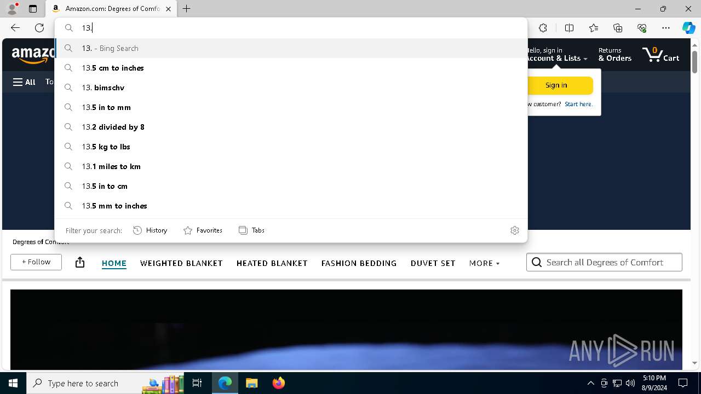Image resolution: width=701 pixels, height=394 pixels.
Task: Open the Copilot sidebar icon
Action: click(x=688, y=28)
